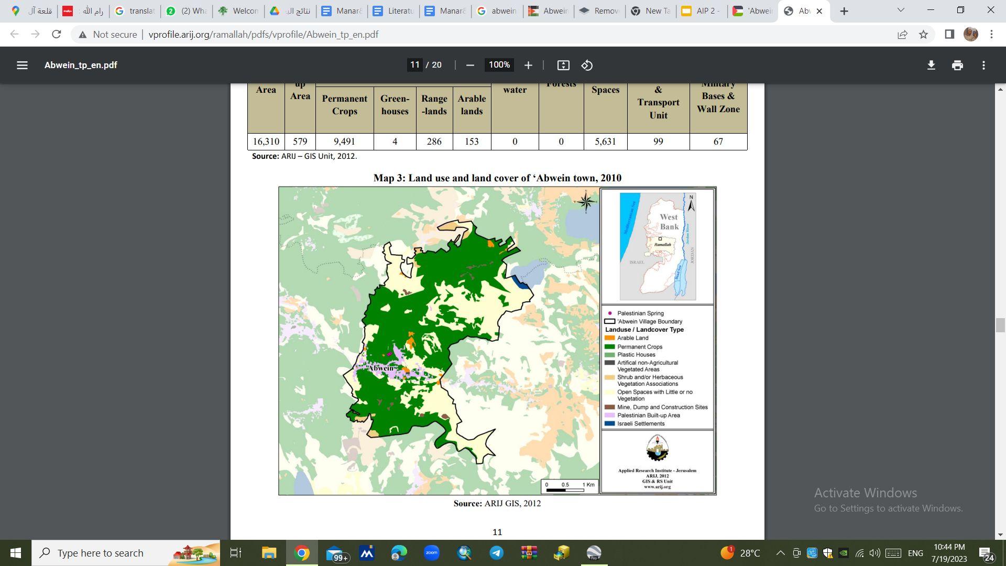Open Chrome from the taskbar
Image resolution: width=1006 pixels, height=566 pixels.
coord(302,553)
